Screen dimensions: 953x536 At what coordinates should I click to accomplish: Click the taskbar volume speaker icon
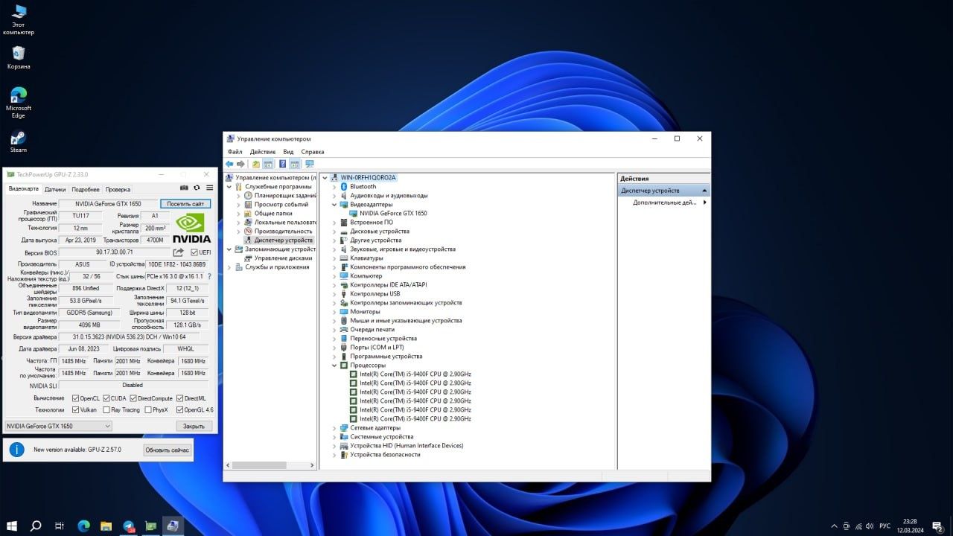[870, 526]
